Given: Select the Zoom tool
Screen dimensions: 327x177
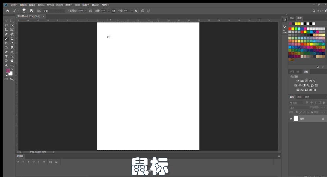Looking at the screenshot, I should pyautogui.click(x=6, y=65).
